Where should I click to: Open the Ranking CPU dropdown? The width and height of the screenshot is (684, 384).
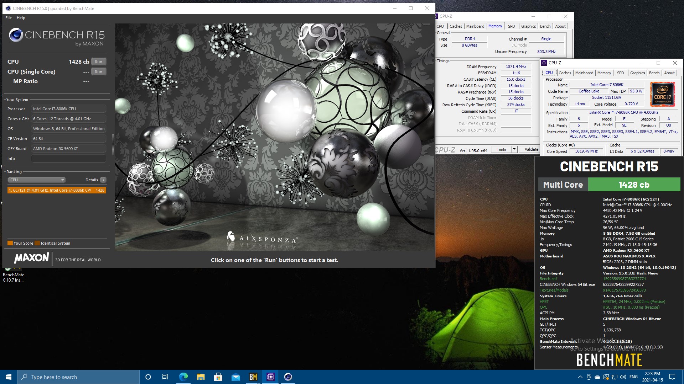(36, 180)
